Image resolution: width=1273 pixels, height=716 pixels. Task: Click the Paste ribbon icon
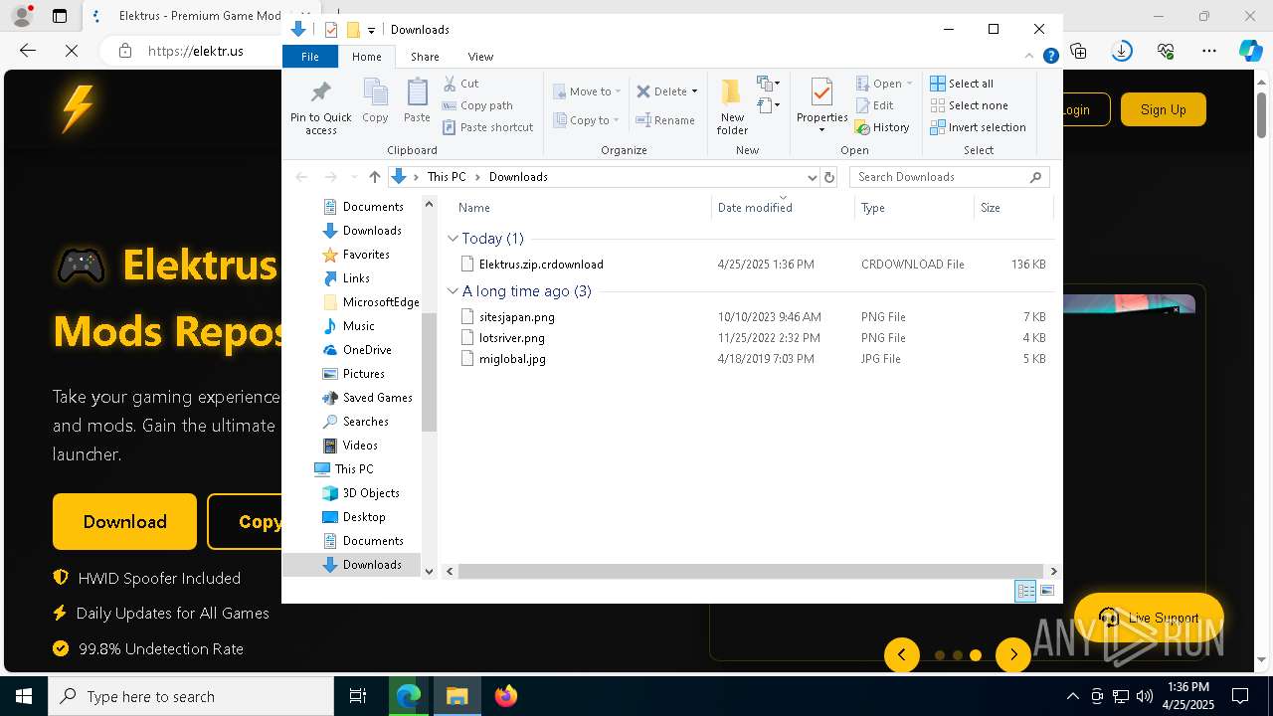tap(417, 92)
